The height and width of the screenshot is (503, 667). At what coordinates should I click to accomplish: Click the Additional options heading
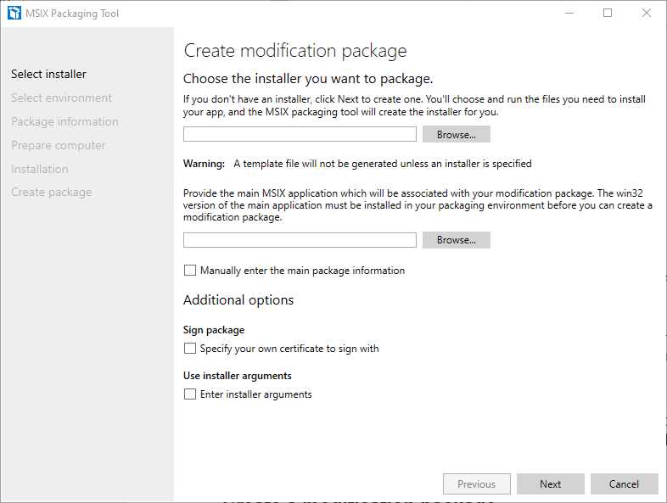point(238,300)
